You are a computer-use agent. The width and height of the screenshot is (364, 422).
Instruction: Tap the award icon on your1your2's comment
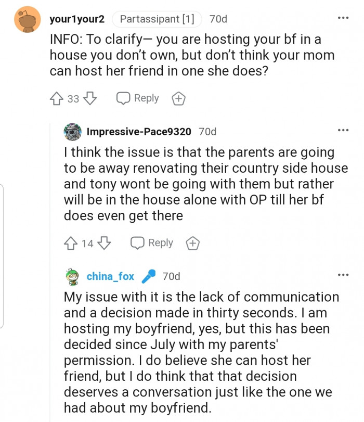point(178,98)
